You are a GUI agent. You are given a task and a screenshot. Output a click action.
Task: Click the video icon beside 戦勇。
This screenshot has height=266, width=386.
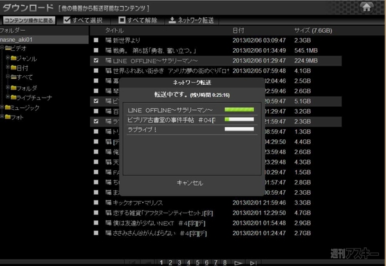point(108,50)
